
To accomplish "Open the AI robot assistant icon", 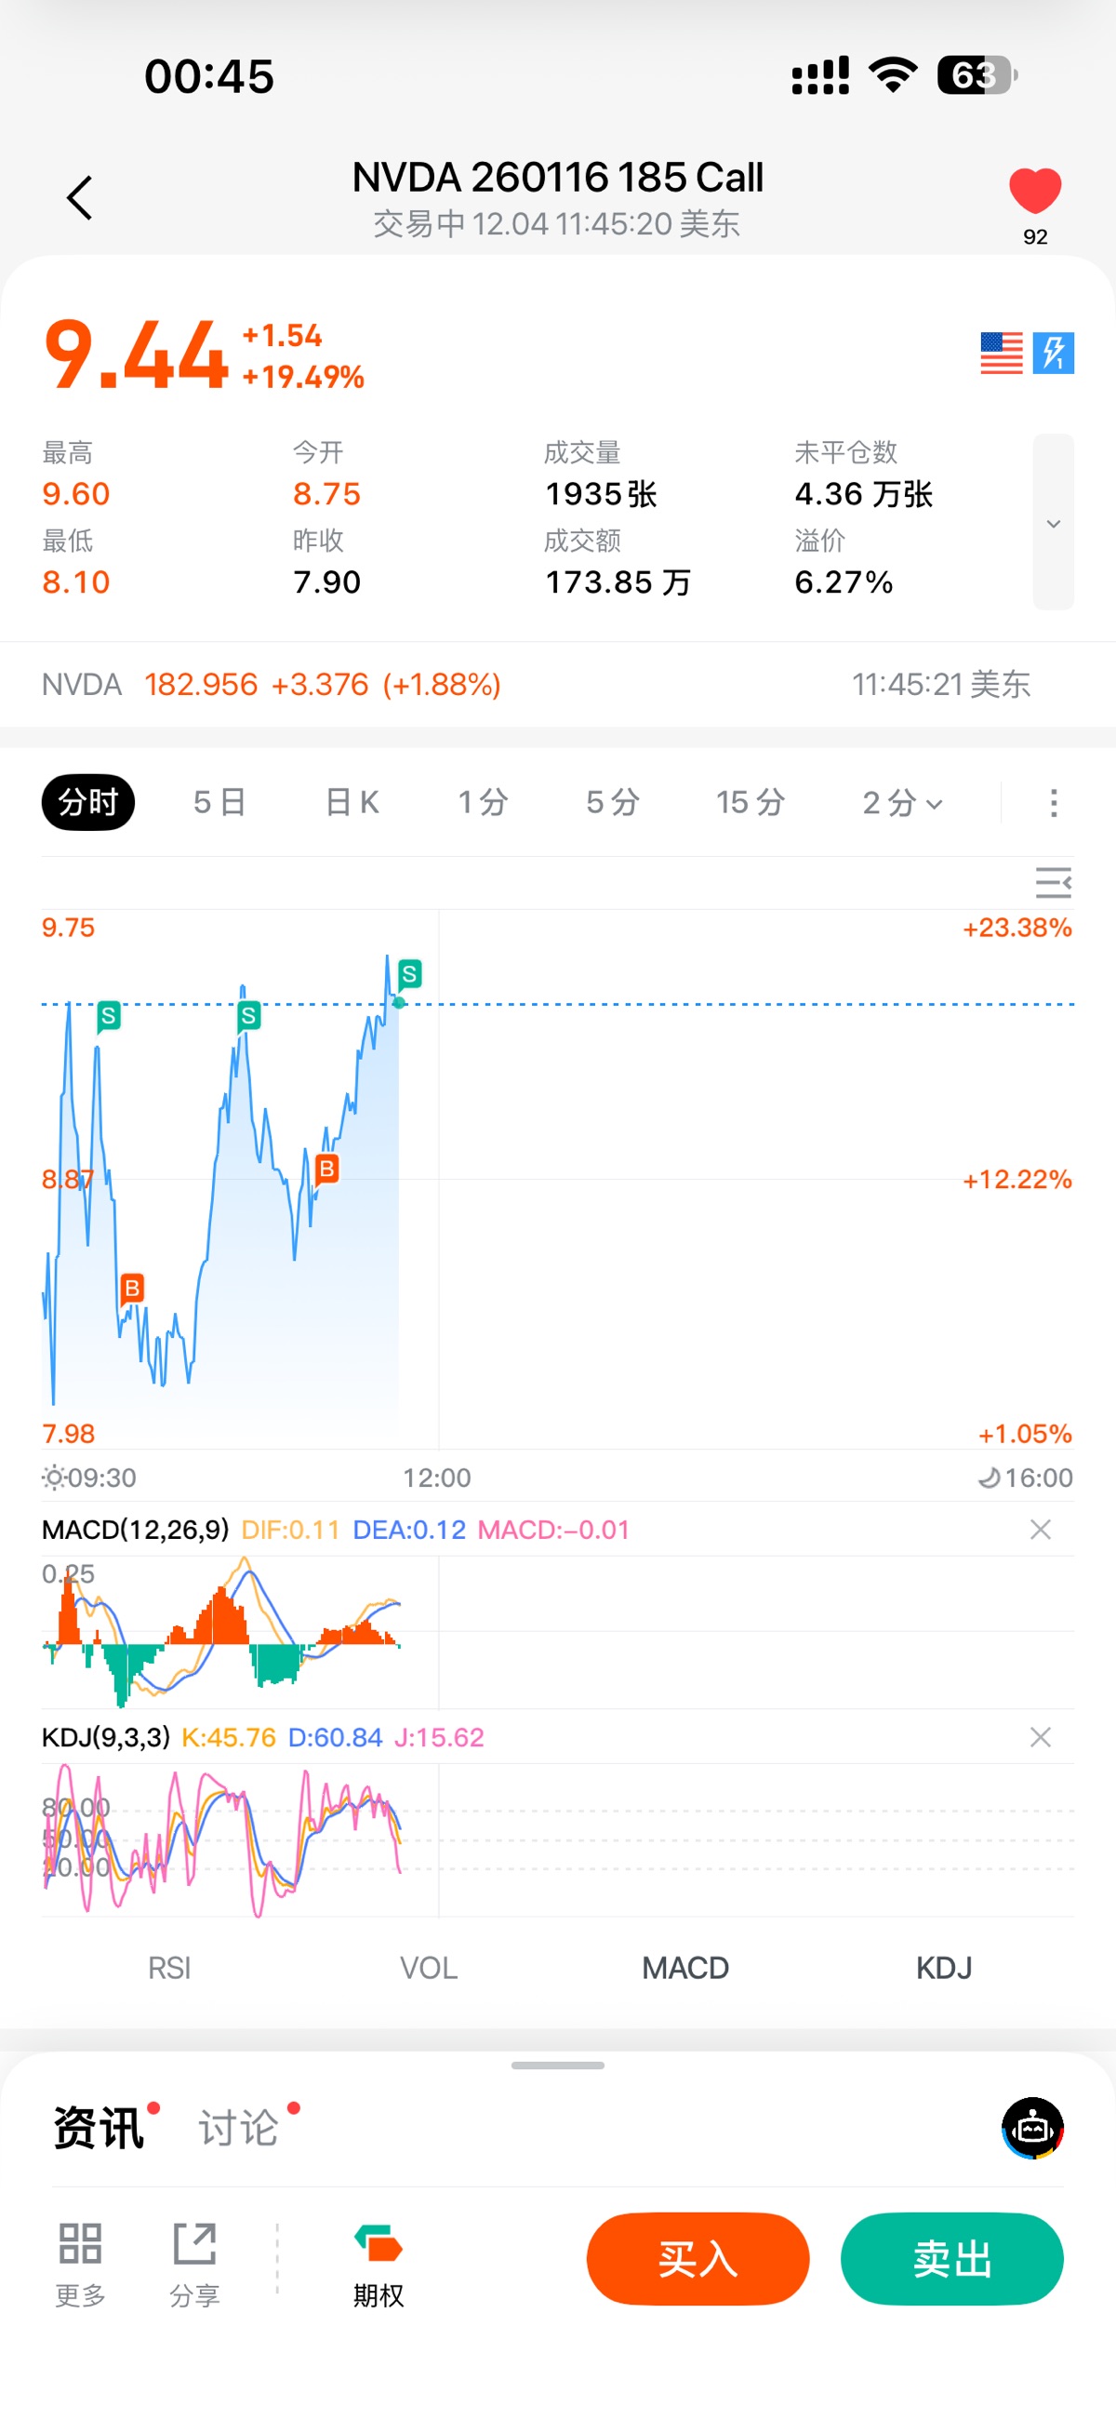I will (x=1032, y=2128).
